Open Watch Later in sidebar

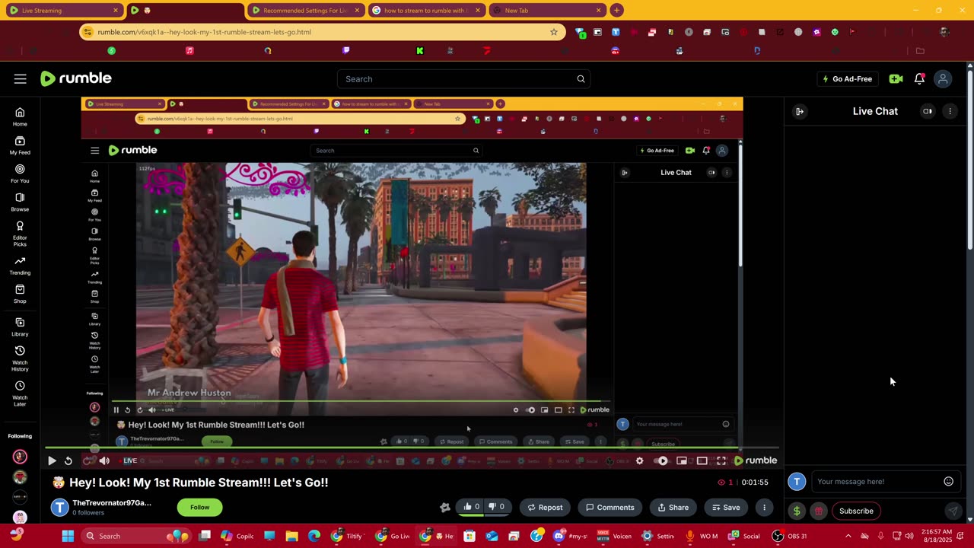[x=20, y=394]
